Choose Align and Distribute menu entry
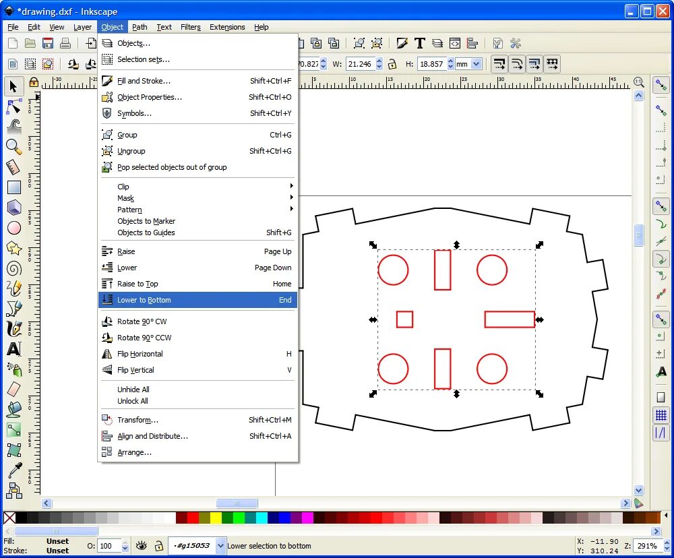This screenshot has height=558, width=674. pyautogui.click(x=197, y=436)
